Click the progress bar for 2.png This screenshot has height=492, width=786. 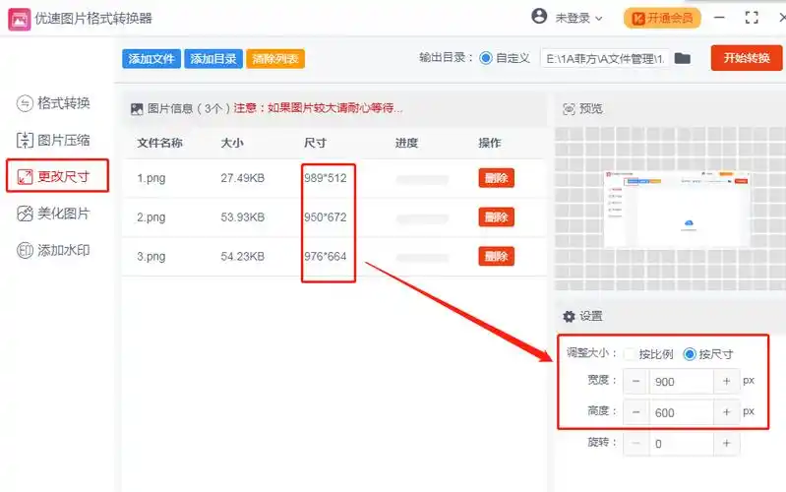[422, 218]
